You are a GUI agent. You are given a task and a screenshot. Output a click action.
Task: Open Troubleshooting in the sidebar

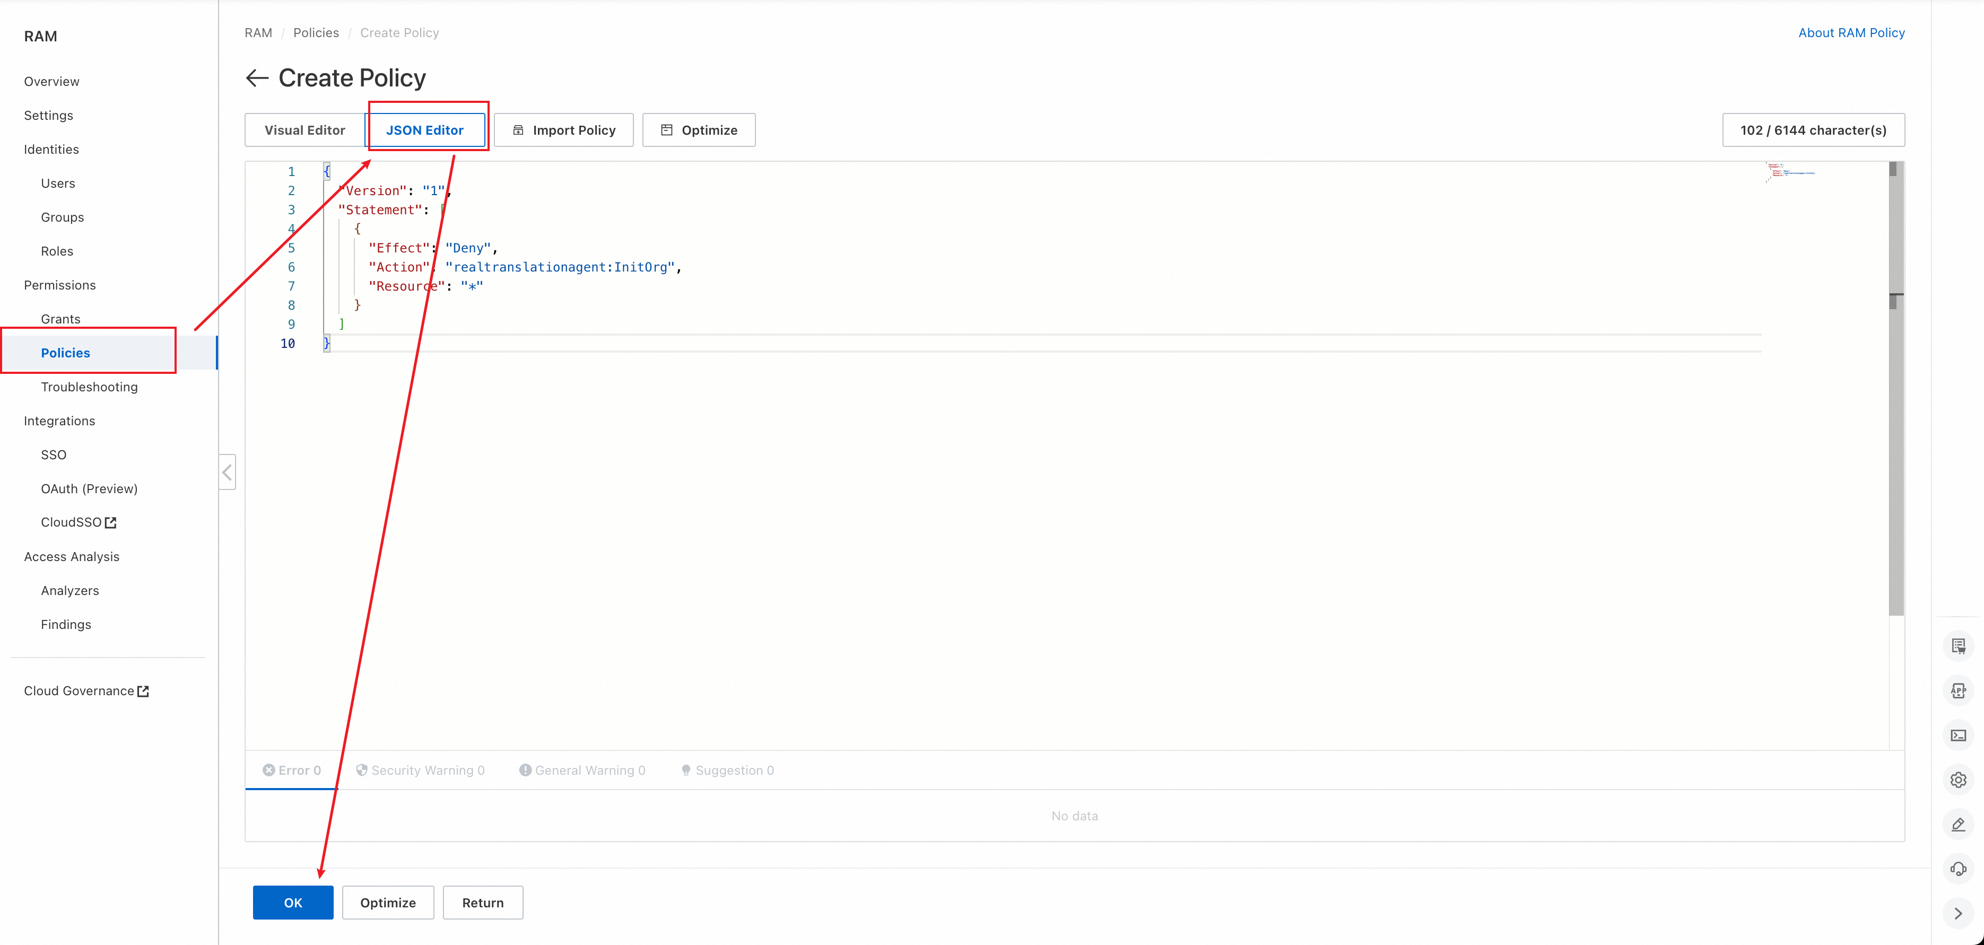(89, 387)
